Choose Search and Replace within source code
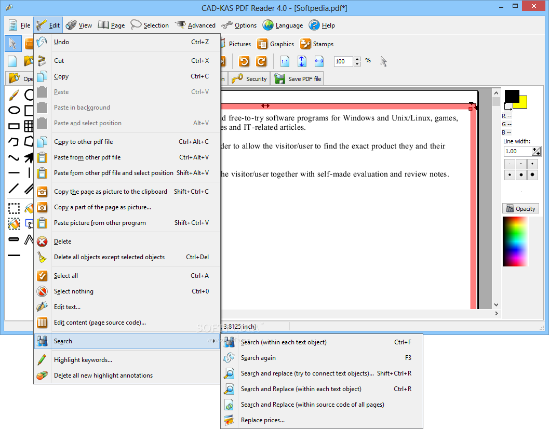This screenshot has width=549, height=429. coord(322,405)
